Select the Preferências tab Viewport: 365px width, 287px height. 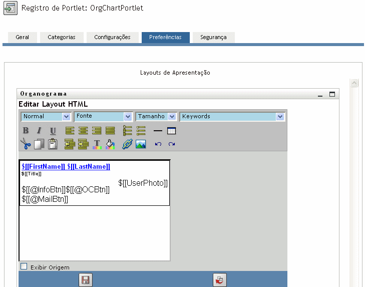pos(166,37)
